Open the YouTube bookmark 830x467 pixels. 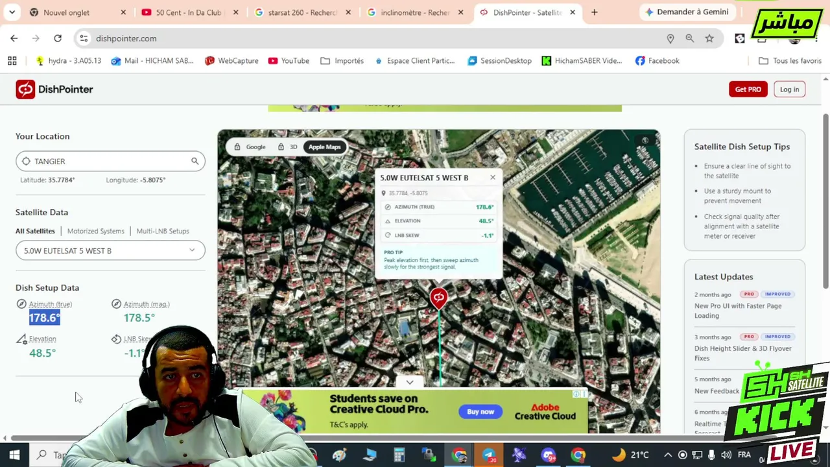[289, 60]
